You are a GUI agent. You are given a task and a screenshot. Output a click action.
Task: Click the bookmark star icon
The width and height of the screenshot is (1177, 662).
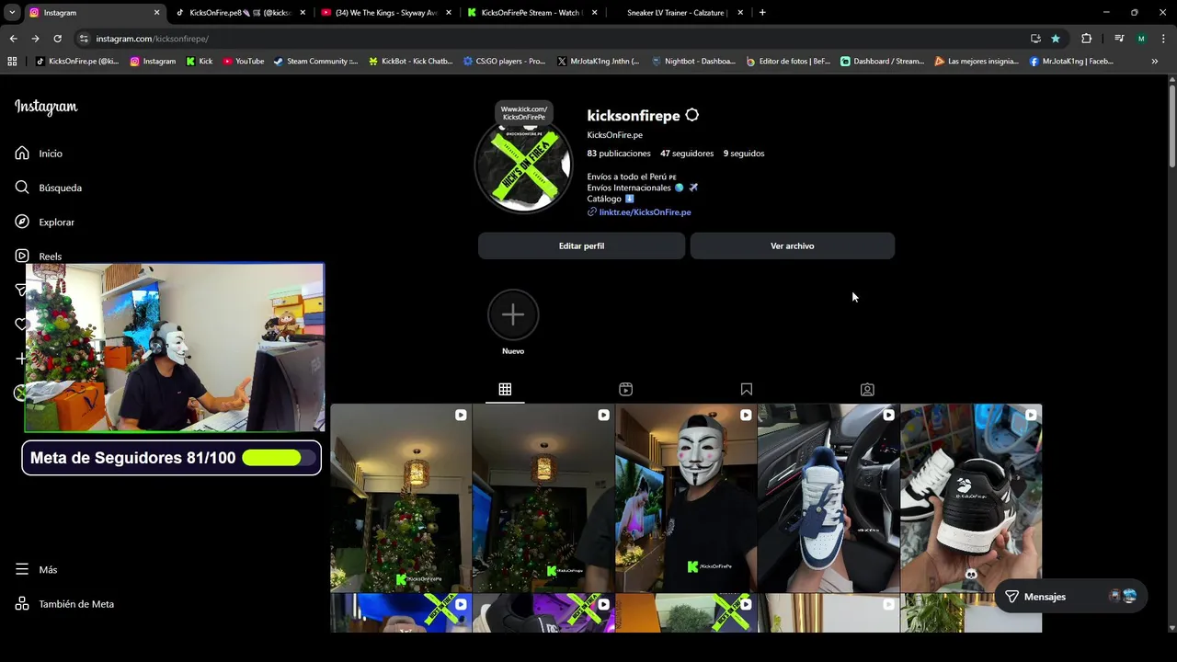tap(1056, 39)
